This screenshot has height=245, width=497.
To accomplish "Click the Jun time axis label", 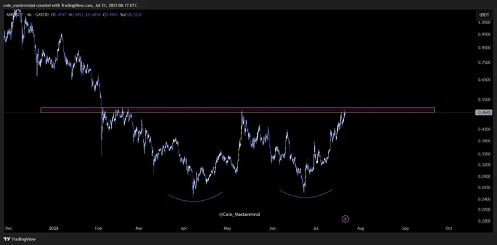I will [x=272, y=228].
